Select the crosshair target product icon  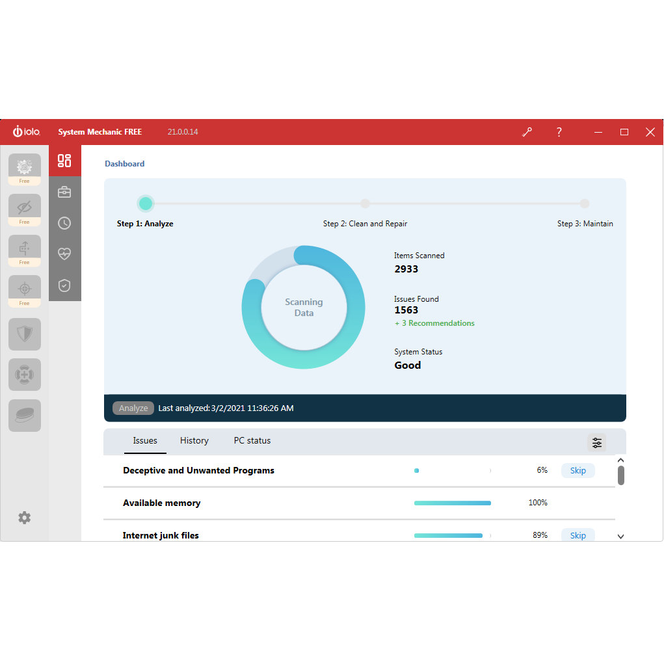point(25,288)
